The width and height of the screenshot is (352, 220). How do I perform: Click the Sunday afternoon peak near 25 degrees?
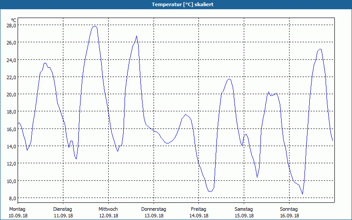coord(320,49)
